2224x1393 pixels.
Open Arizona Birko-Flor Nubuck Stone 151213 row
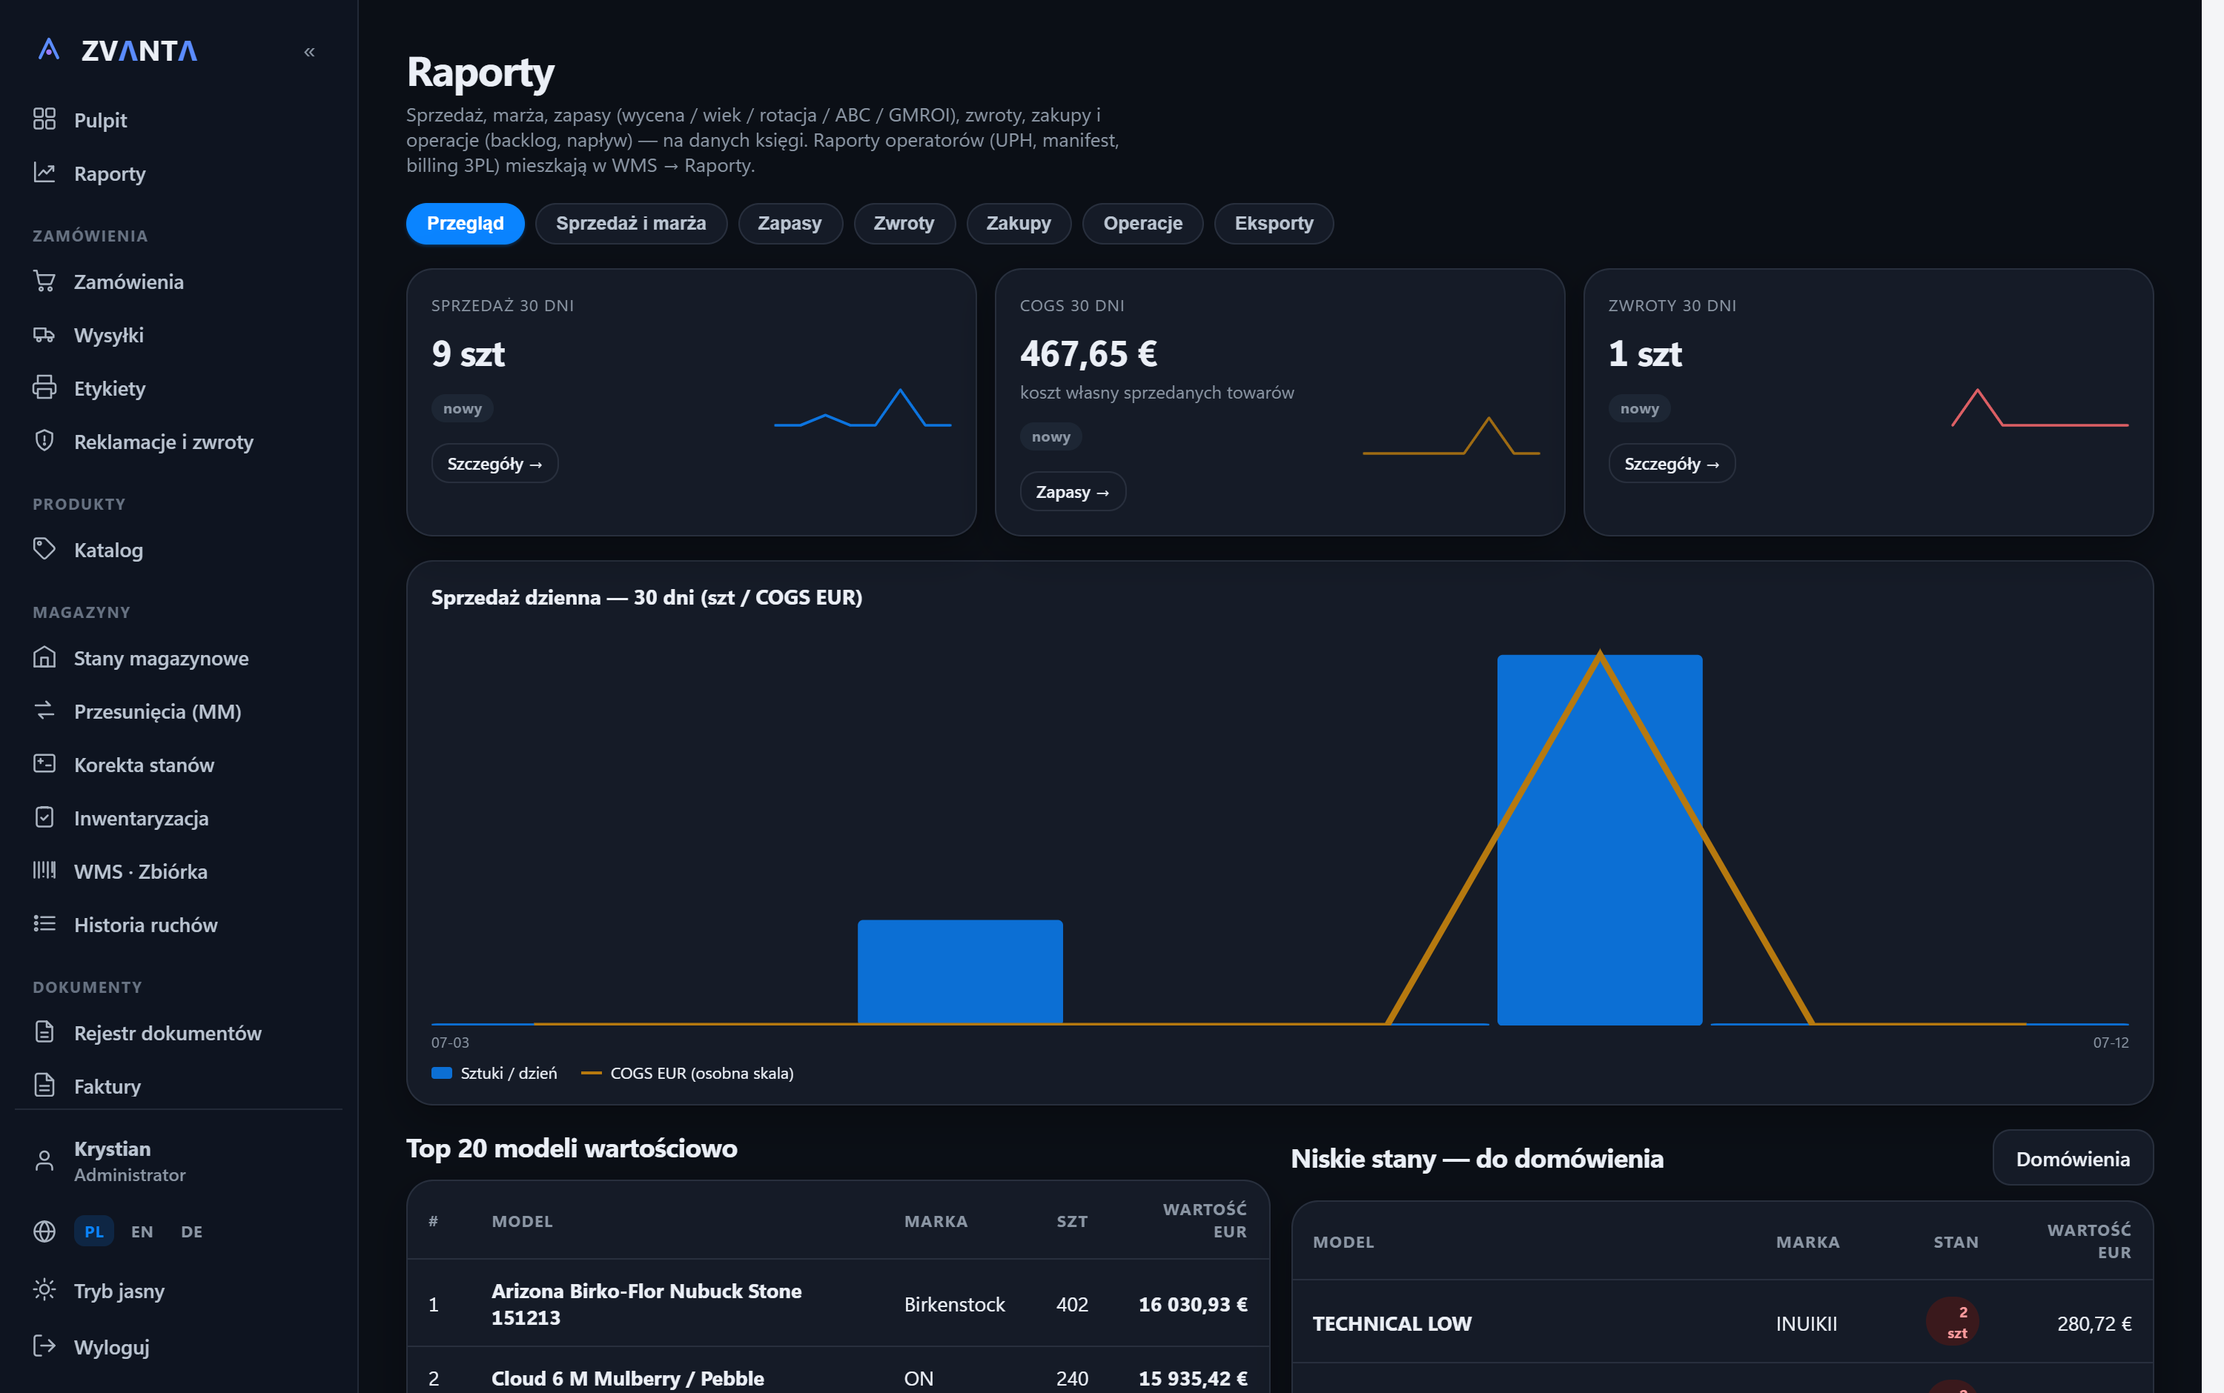838,1303
